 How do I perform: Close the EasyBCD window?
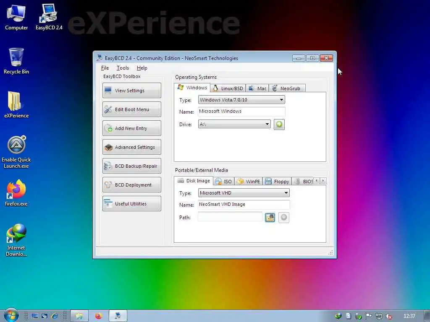point(326,58)
